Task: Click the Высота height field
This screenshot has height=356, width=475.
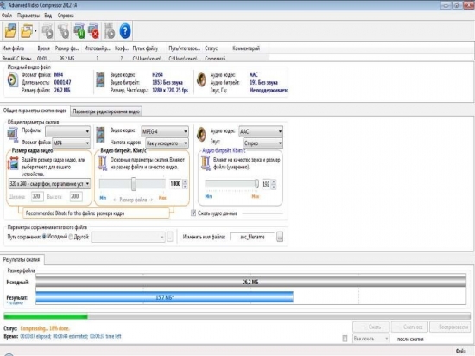Action: [76, 196]
